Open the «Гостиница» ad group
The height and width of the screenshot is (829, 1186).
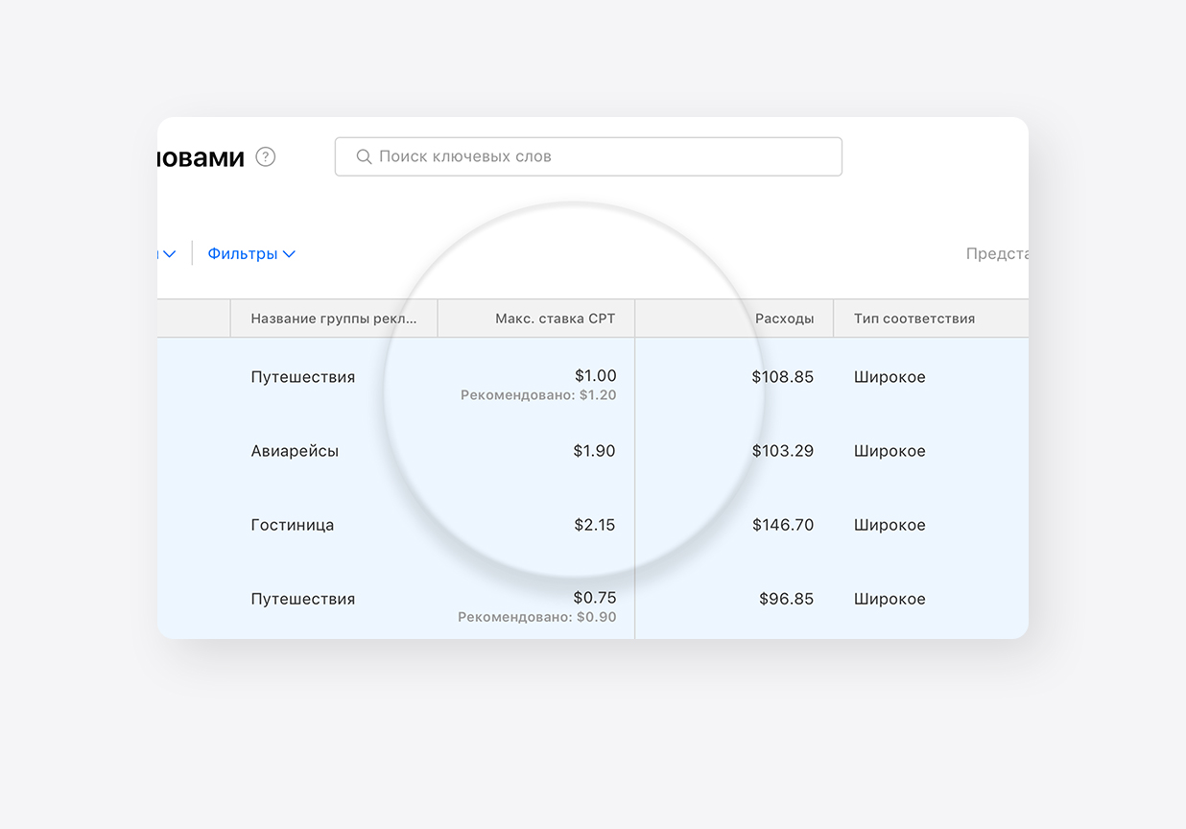click(293, 525)
